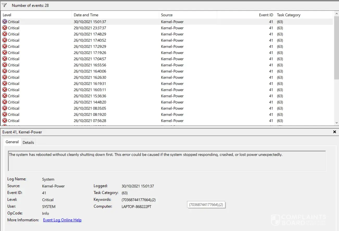The image size is (339, 231).
Task: Click the filter funnel icon
Action: 4,5
